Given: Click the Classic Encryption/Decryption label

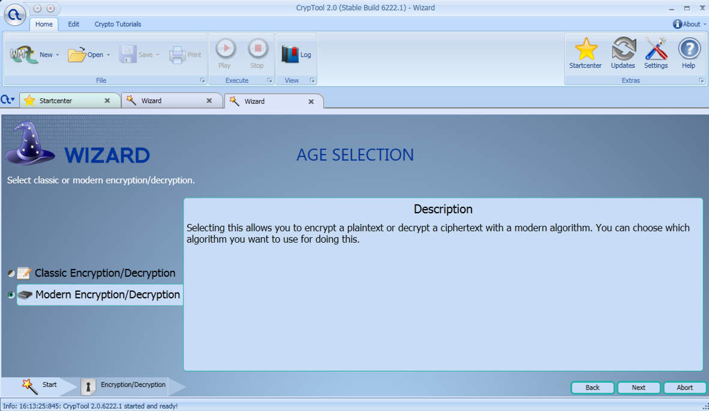Looking at the screenshot, I should point(105,273).
